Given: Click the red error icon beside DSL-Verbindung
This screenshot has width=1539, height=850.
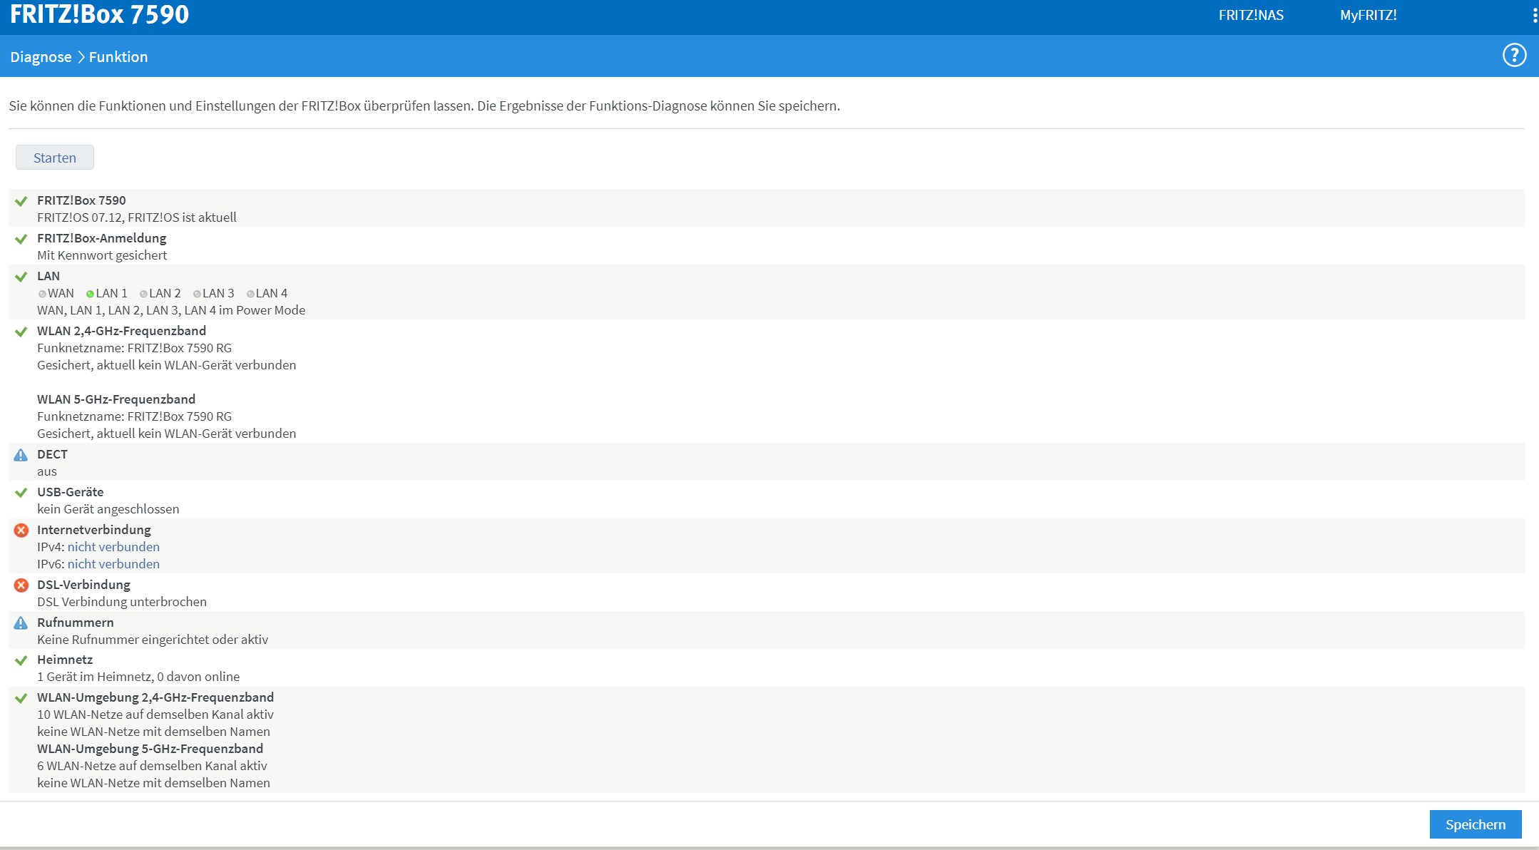Looking at the screenshot, I should coord(21,585).
